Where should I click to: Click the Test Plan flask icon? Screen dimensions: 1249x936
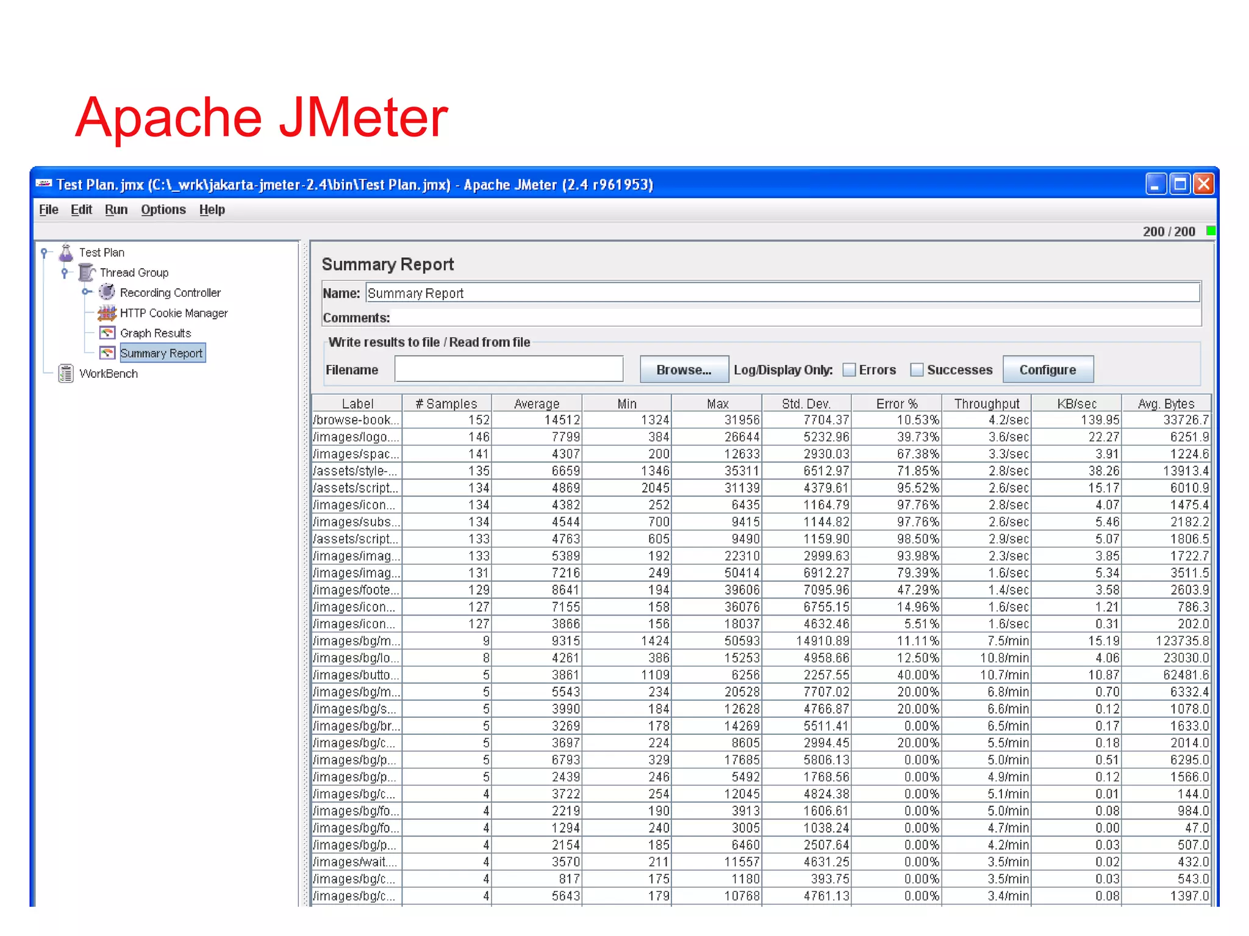[x=66, y=252]
